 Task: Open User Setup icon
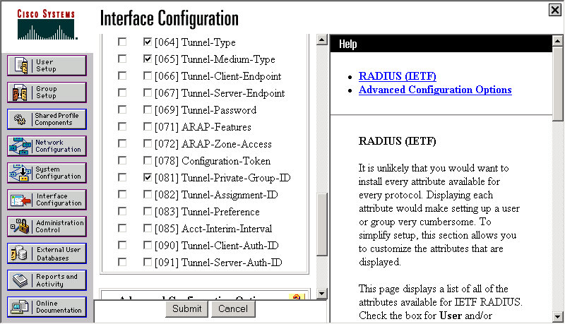[x=21, y=66]
